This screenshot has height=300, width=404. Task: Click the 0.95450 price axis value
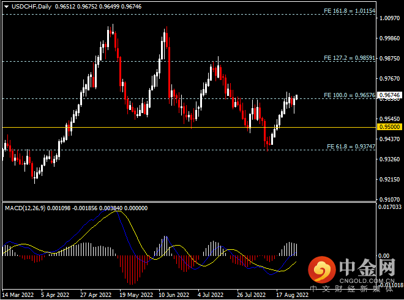(x=389, y=119)
